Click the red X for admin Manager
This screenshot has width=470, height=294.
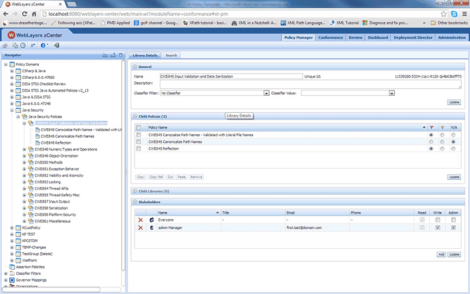[140, 228]
